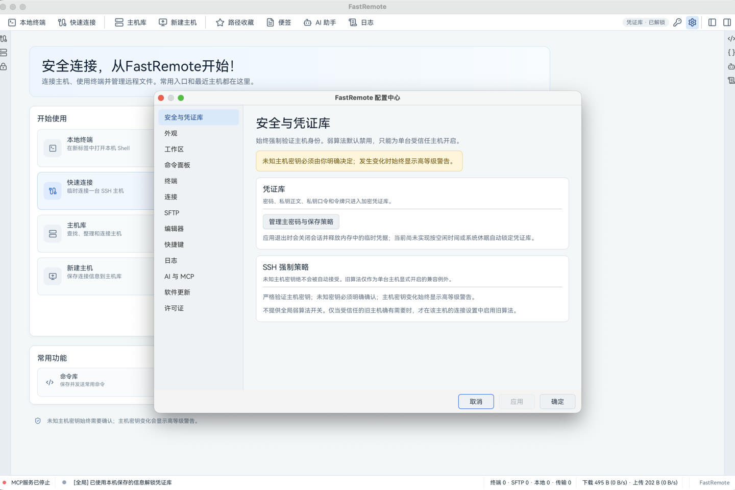The height and width of the screenshot is (490, 735).
Task: Open the 工作区 settings section
Action: tap(199, 149)
